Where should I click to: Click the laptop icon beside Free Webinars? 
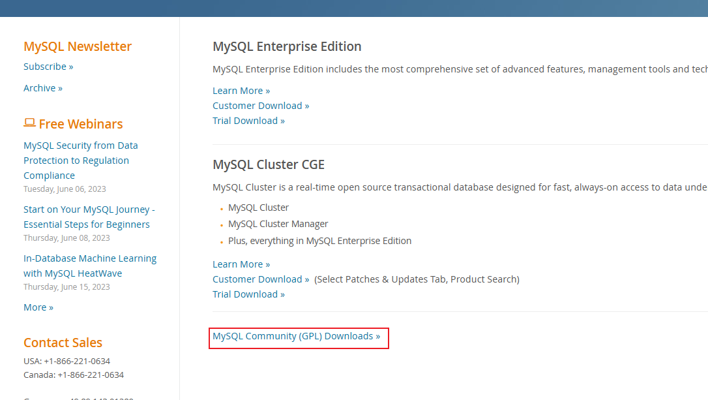pos(29,123)
